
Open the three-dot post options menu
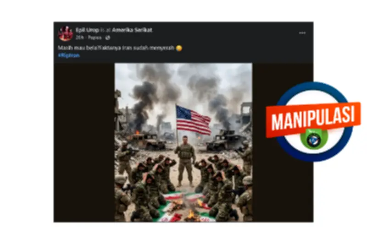click(x=302, y=33)
